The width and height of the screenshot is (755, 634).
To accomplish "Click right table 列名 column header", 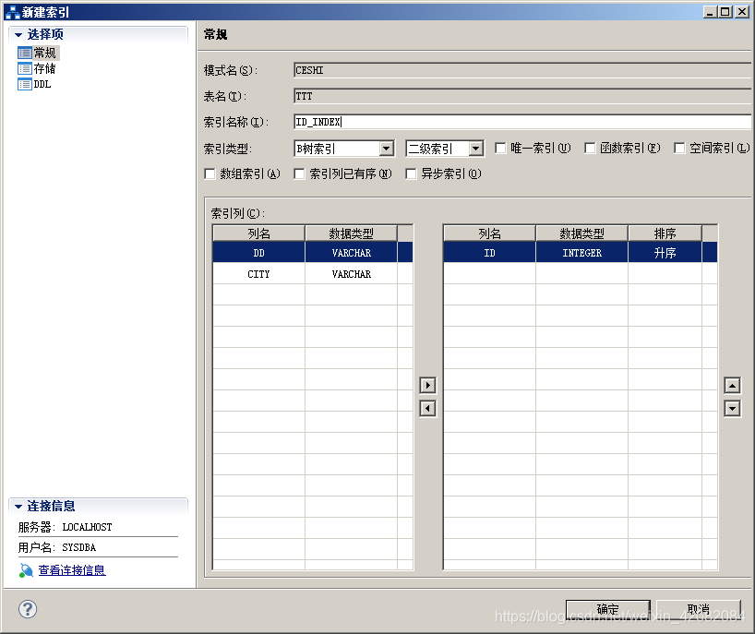I will point(489,233).
